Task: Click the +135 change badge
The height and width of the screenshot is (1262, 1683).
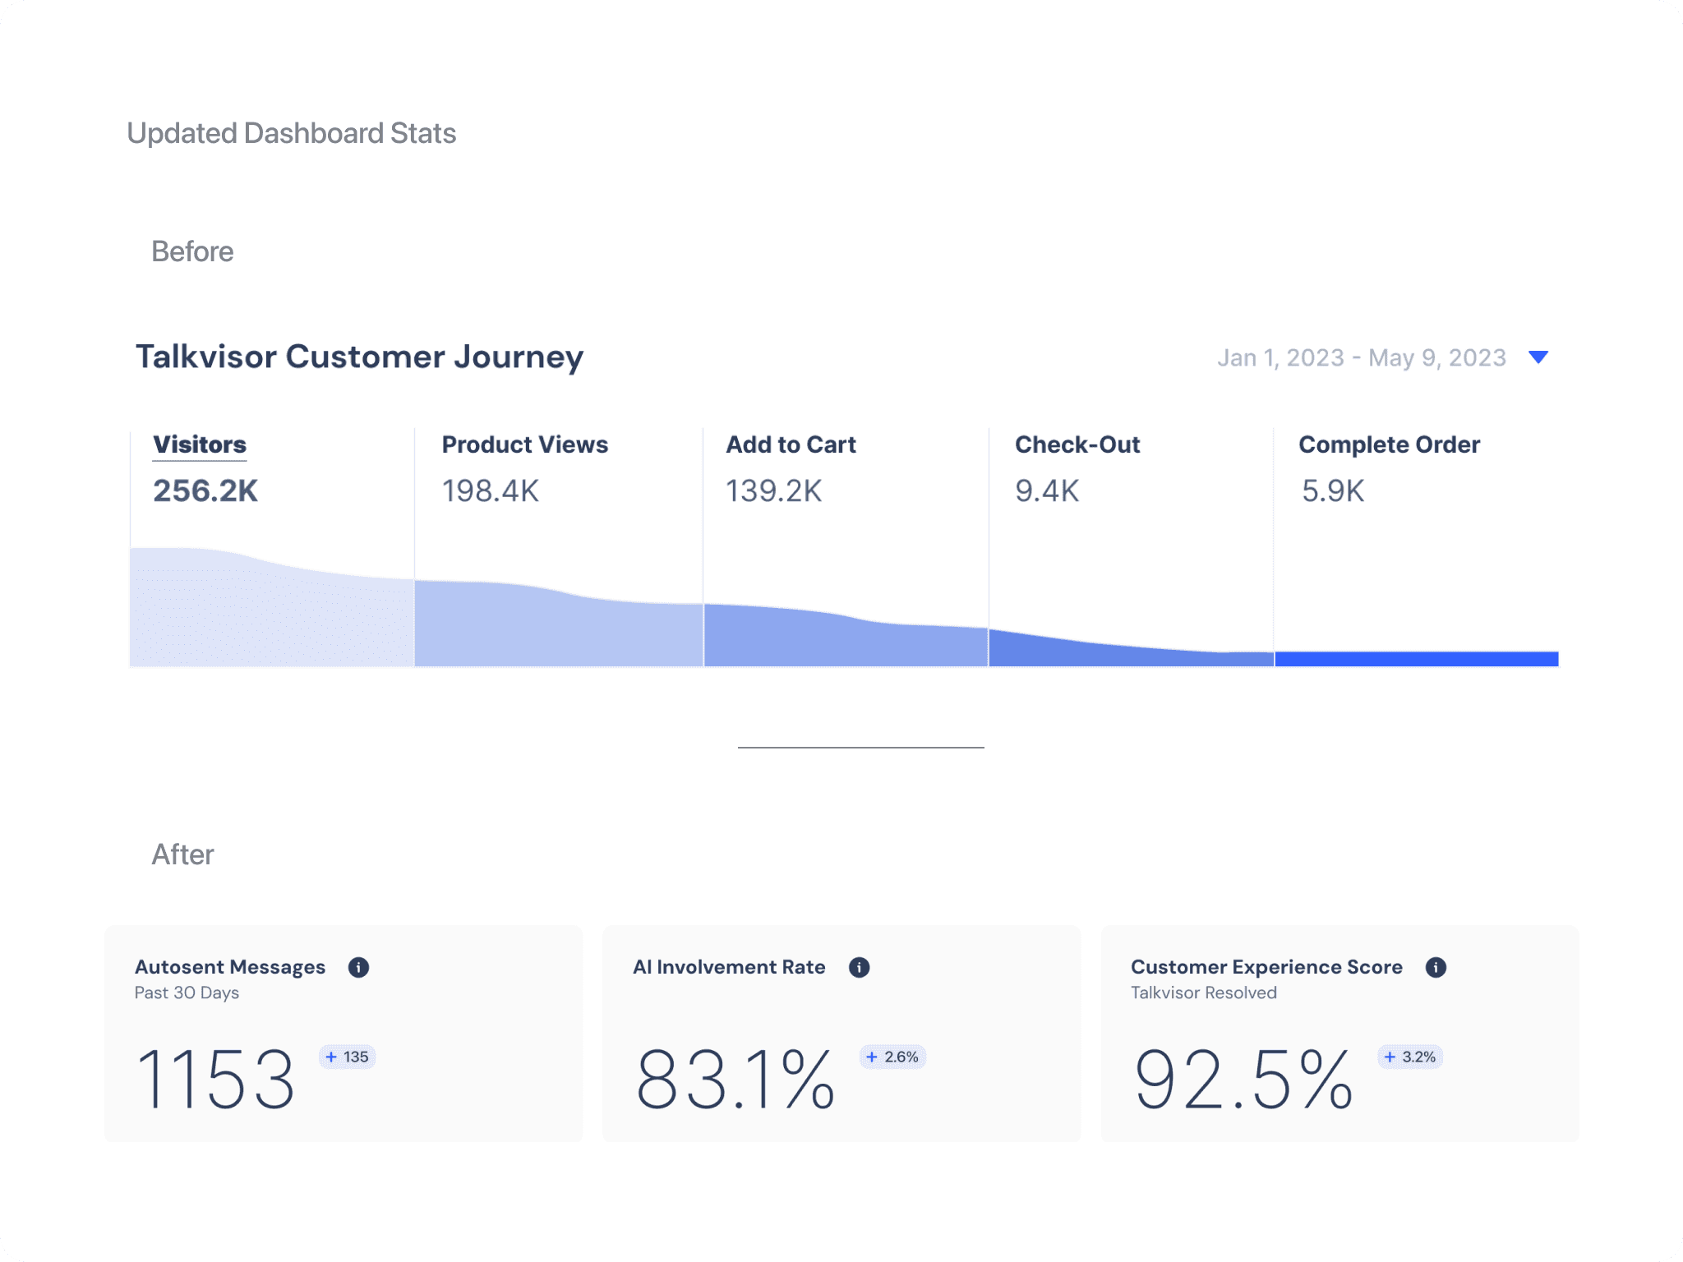Action: [347, 1057]
